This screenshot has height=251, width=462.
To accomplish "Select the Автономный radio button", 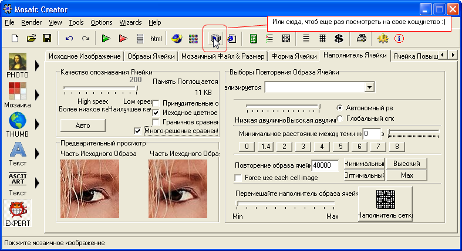I will pyautogui.click(x=340, y=108).
